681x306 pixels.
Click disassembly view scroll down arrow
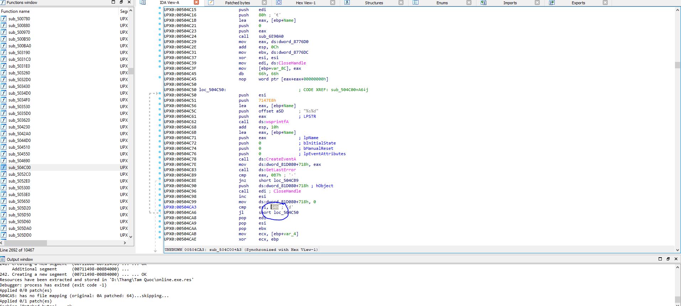pos(677,250)
